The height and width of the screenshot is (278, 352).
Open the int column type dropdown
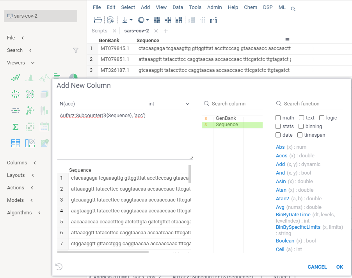click(169, 104)
